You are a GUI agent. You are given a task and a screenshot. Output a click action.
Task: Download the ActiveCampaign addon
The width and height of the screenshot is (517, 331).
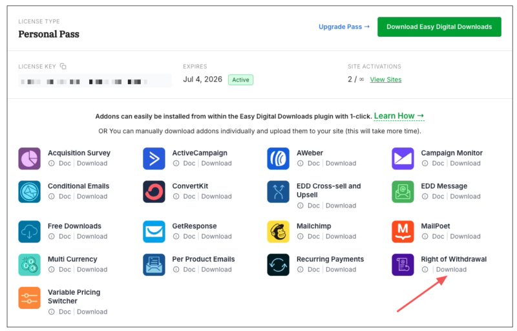(216, 163)
